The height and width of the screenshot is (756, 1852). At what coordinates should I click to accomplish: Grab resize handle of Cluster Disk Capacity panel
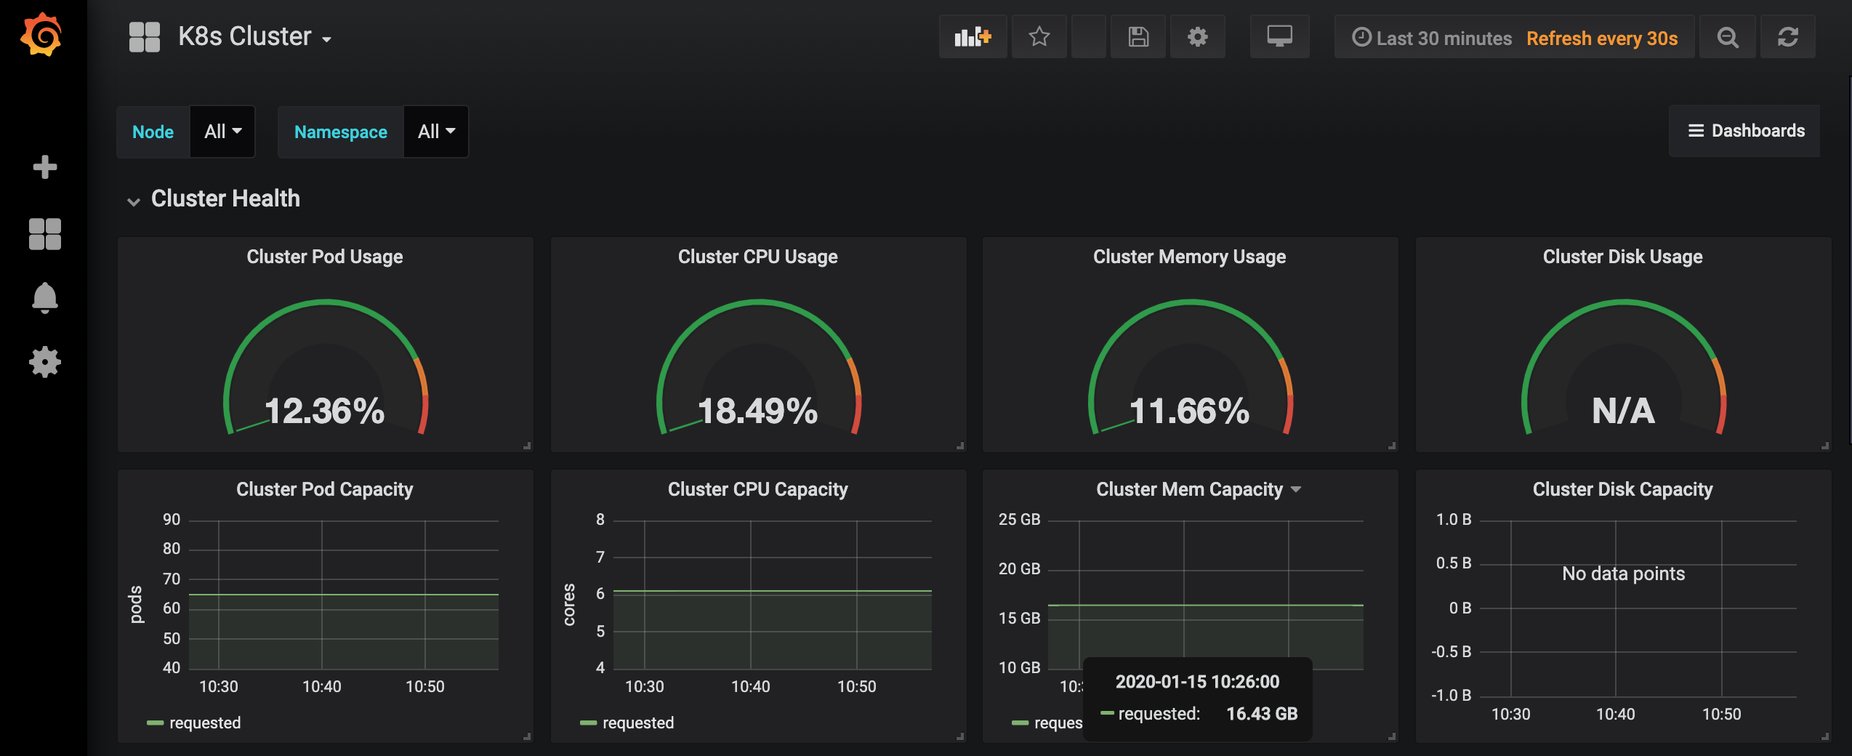(1825, 736)
